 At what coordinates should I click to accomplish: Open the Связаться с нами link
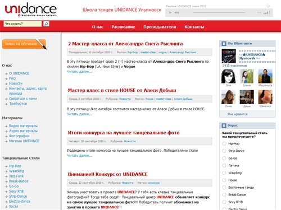pyautogui.click(x=23, y=99)
